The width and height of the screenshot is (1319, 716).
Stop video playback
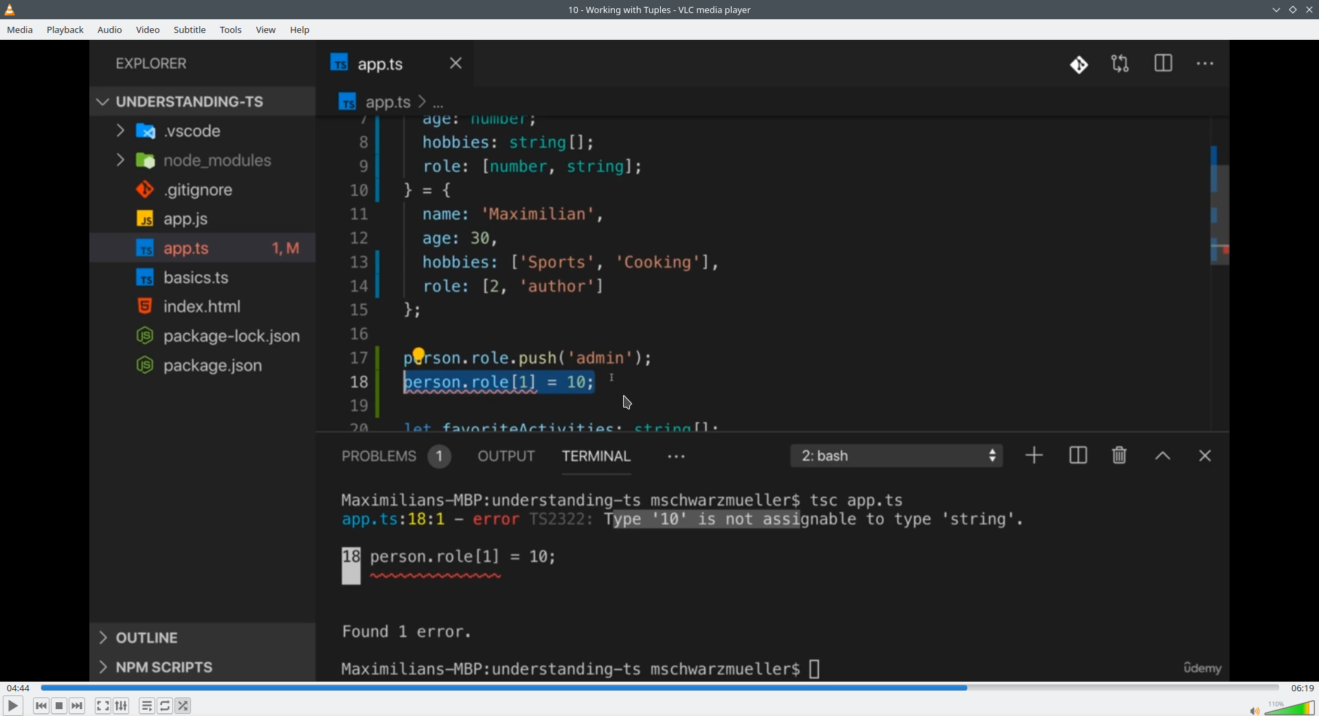pos(59,706)
